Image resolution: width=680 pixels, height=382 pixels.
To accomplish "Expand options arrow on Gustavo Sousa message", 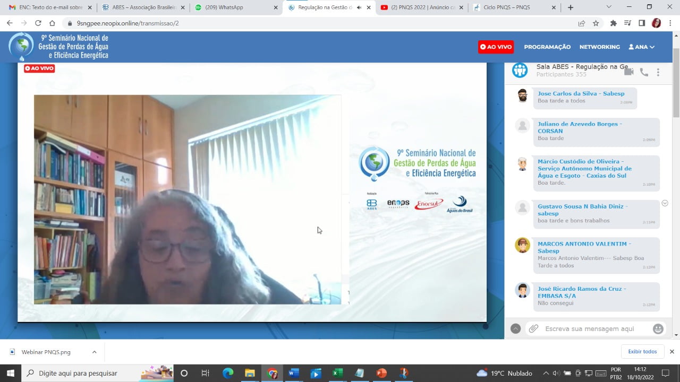I will [x=665, y=203].
